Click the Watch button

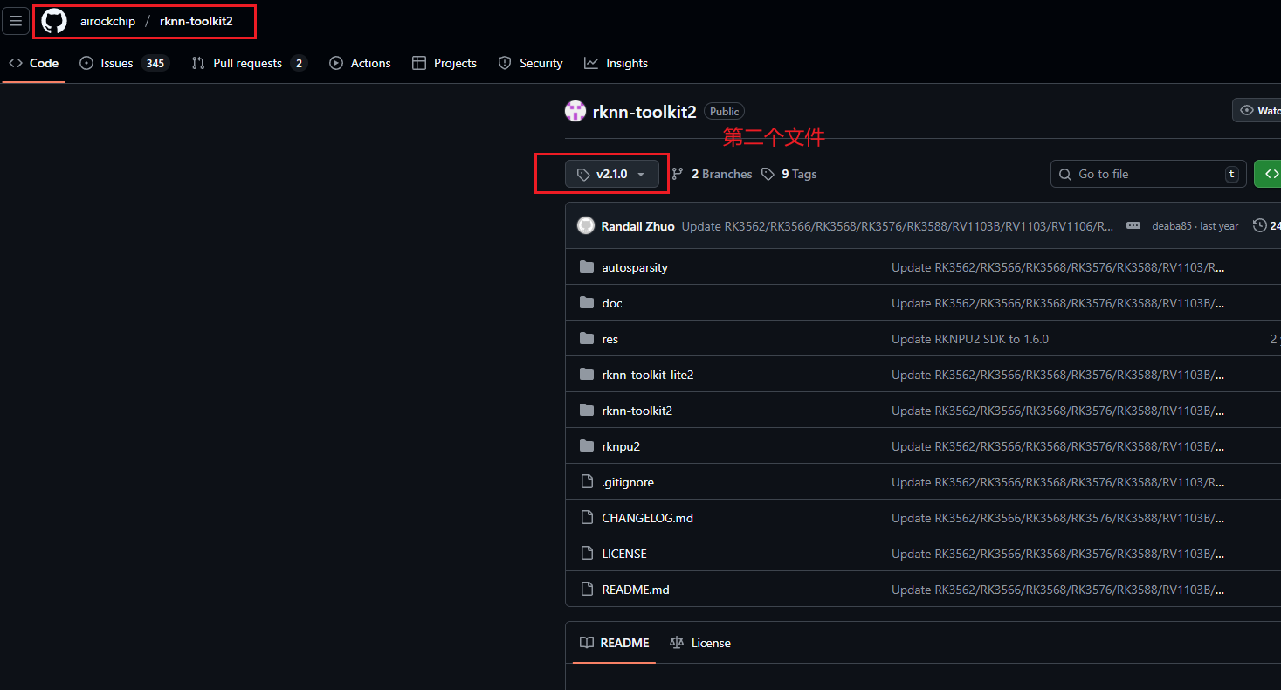click(x=1257, y=110)
